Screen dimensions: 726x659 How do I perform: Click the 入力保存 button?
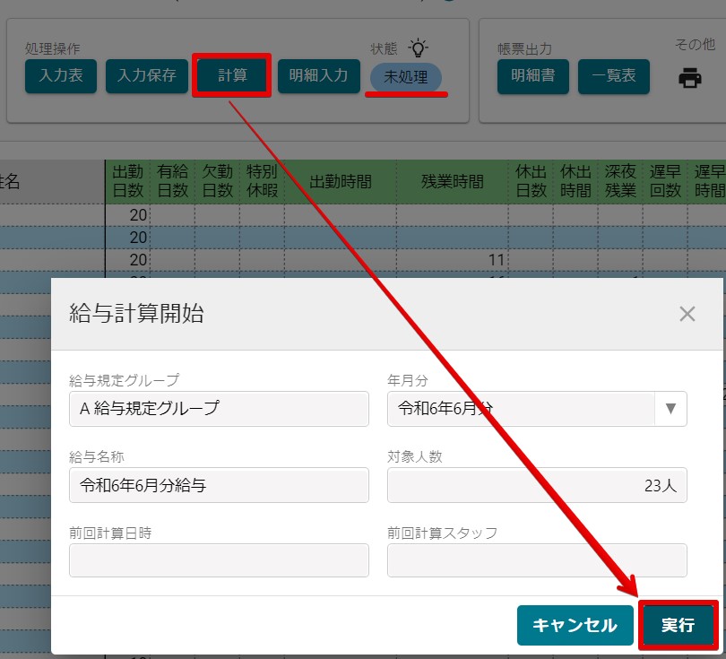click(x=147, y=75)
